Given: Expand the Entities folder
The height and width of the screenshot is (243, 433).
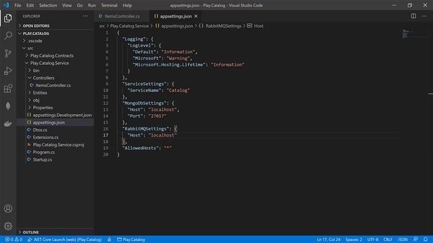Looking at the screenshot, I should [55, 93].
